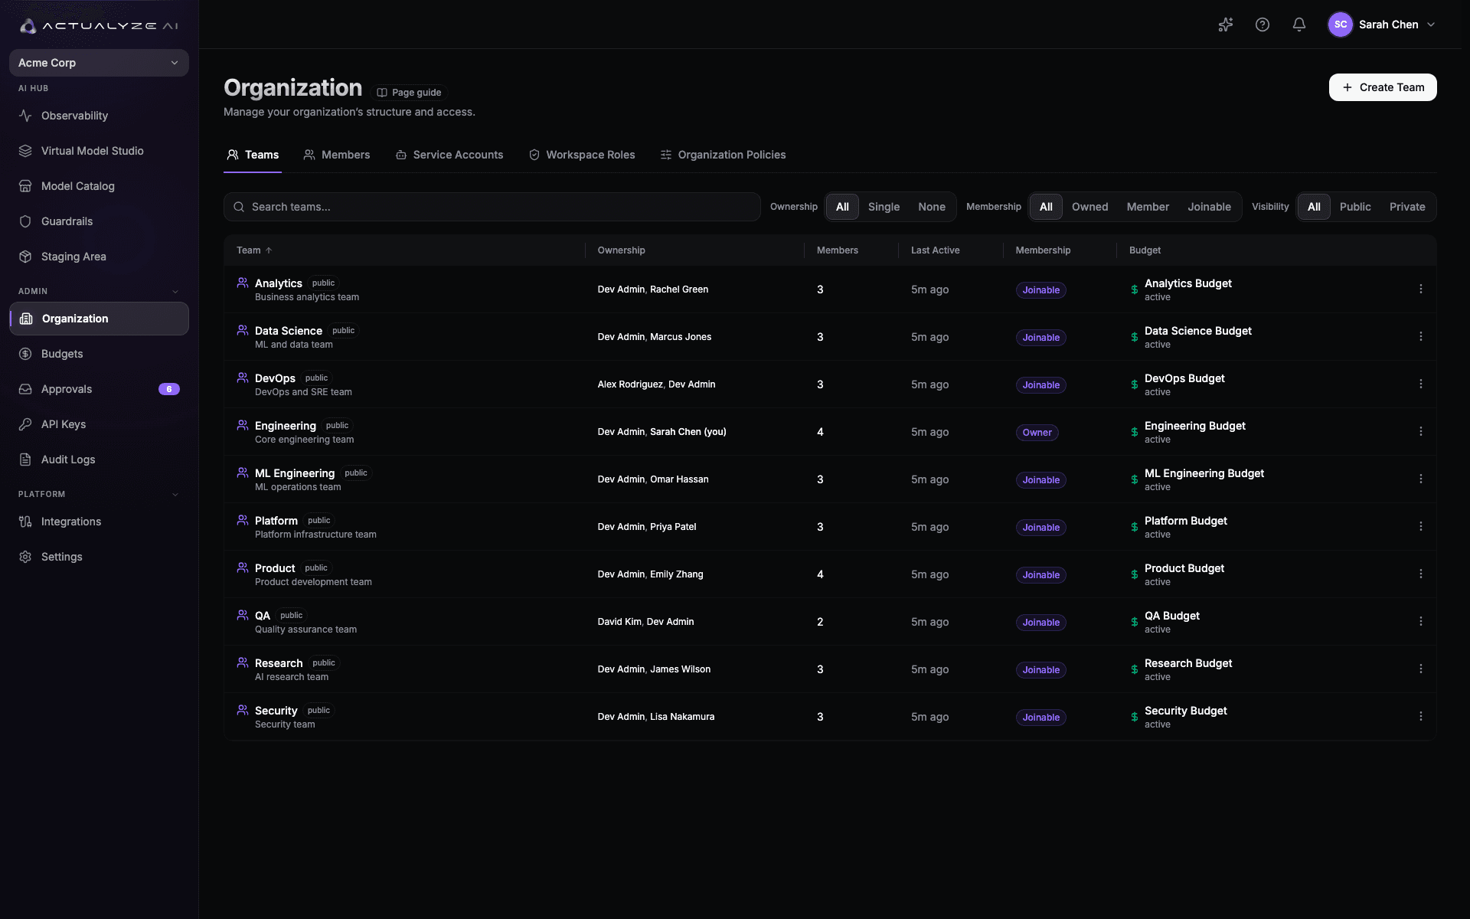The width and height of the screenshot is (1470, 919).
Task: Click the Search teams field
Action: pos(492,207)
